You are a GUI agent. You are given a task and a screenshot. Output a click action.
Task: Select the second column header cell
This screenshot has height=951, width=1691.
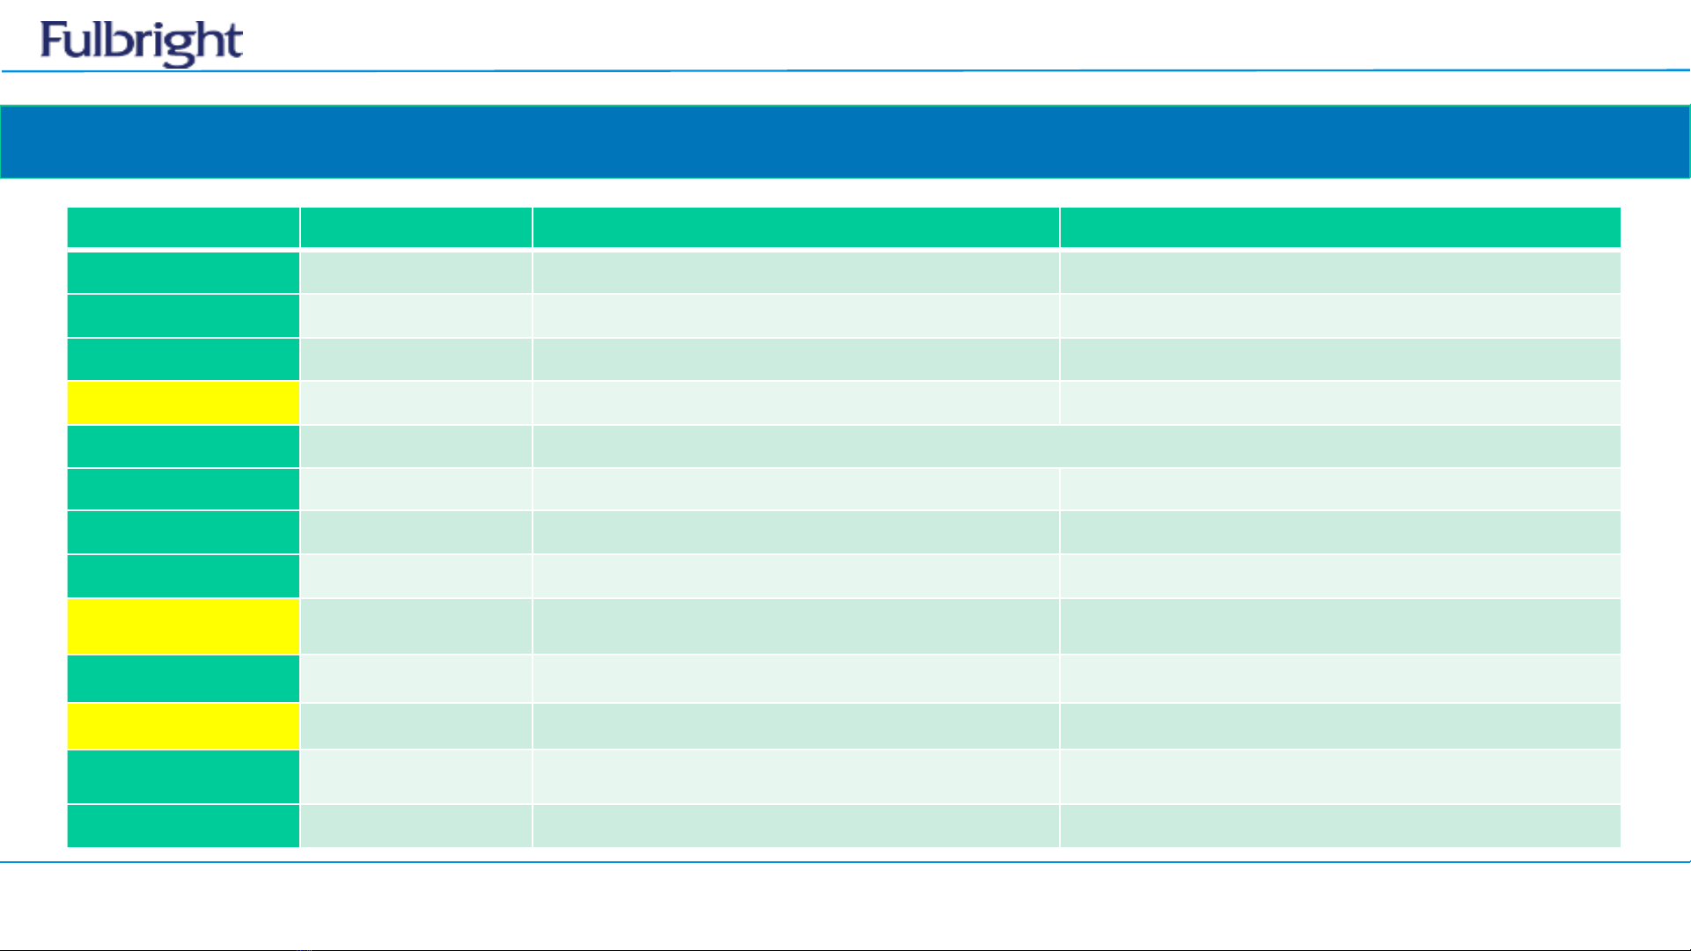(415, 228)
